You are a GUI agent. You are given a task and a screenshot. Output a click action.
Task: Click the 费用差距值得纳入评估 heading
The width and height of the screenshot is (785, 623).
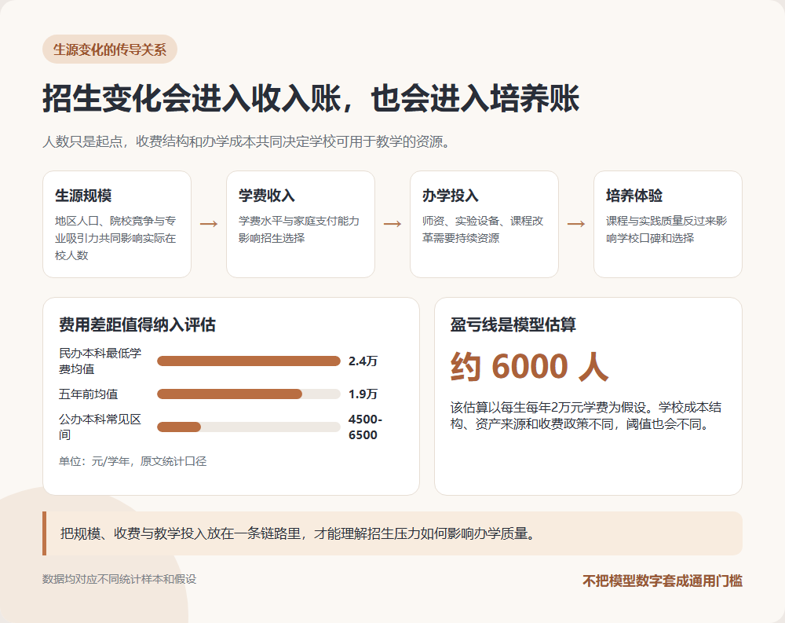click(x=137, y=324)
